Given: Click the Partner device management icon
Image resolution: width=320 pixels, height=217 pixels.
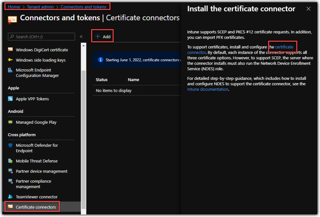Looking at the screenshot, I should coord(10,171).
